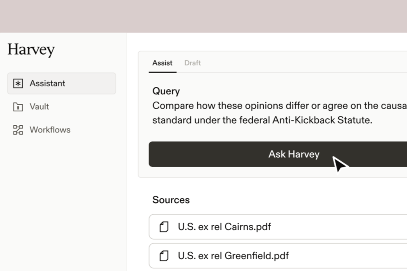
Task: Click the Workflows diagram icon
Action: point(18,130)
